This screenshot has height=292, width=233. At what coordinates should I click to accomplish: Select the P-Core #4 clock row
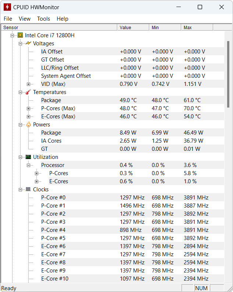[x=132, y=230]
